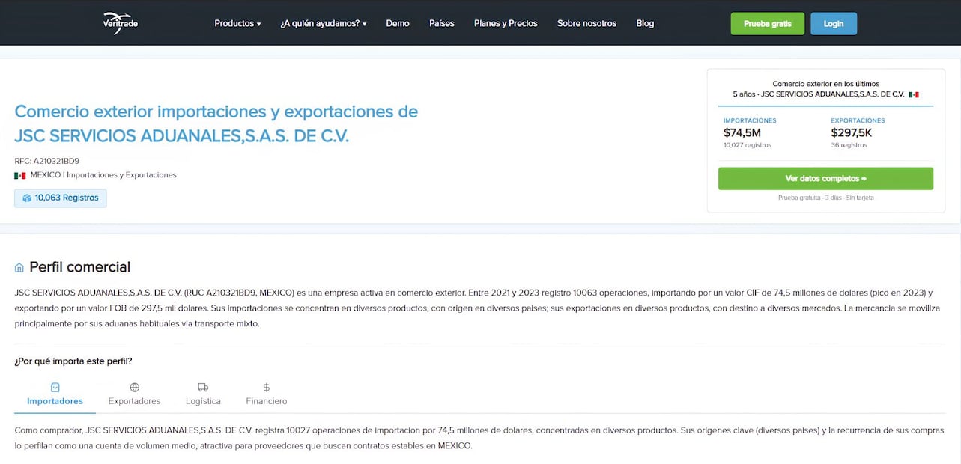
Task: Open the Blog link
Action: pyautogui.click(x=645, y=23)
